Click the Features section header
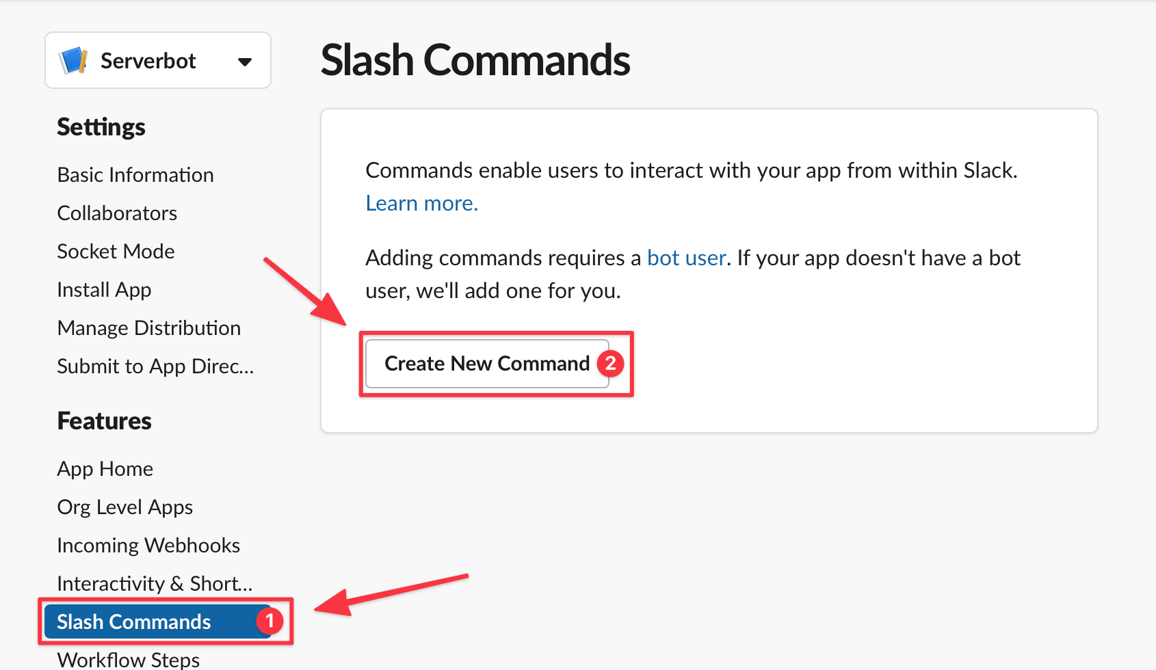This screenshot has width=1156, height=670. (104, 421)
